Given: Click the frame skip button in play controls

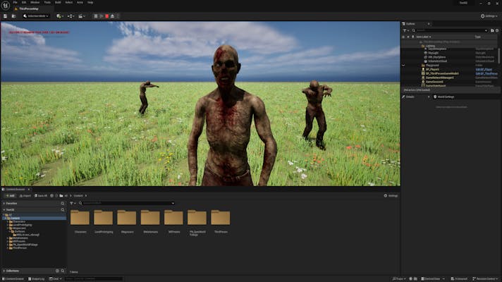Looking at the screenshot, I should [x=102, y=16].
